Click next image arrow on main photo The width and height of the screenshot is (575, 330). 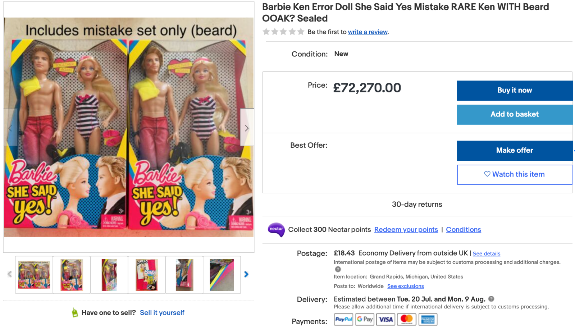click(247, 128)
